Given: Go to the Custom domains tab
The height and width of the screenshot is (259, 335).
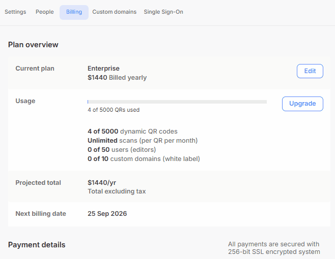Looking at the screenshot, I should (x=114, y=12).
